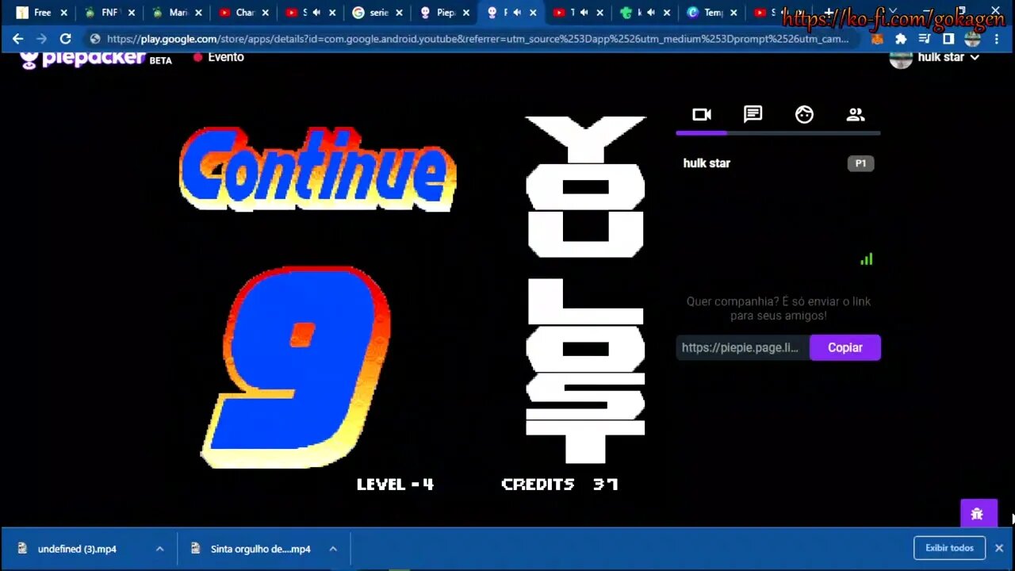Open the media control button
This screenshot has width=1015, height=571.
tap(925, 38)
